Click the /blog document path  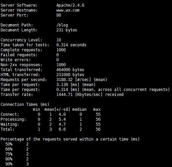[x=62, y=25]
